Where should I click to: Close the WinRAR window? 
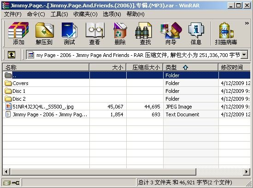247,6
